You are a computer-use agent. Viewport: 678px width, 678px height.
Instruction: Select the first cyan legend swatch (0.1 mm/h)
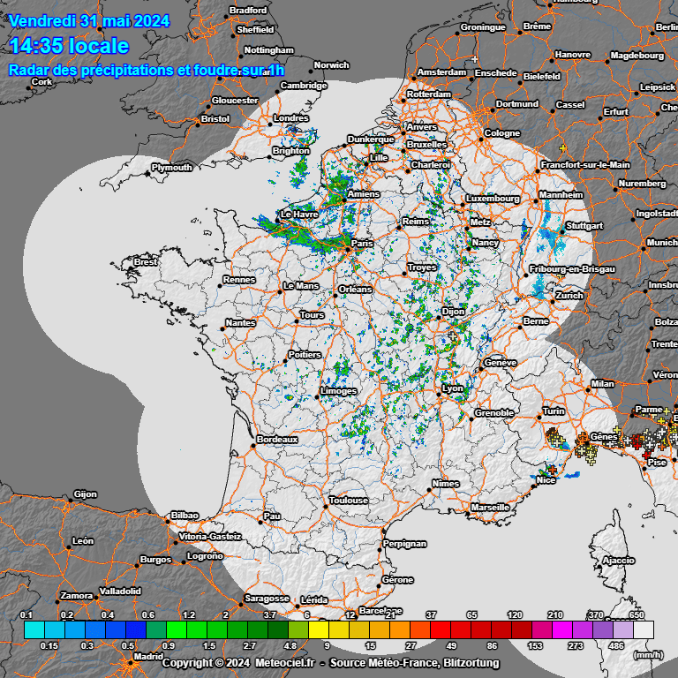click(34, 629)
